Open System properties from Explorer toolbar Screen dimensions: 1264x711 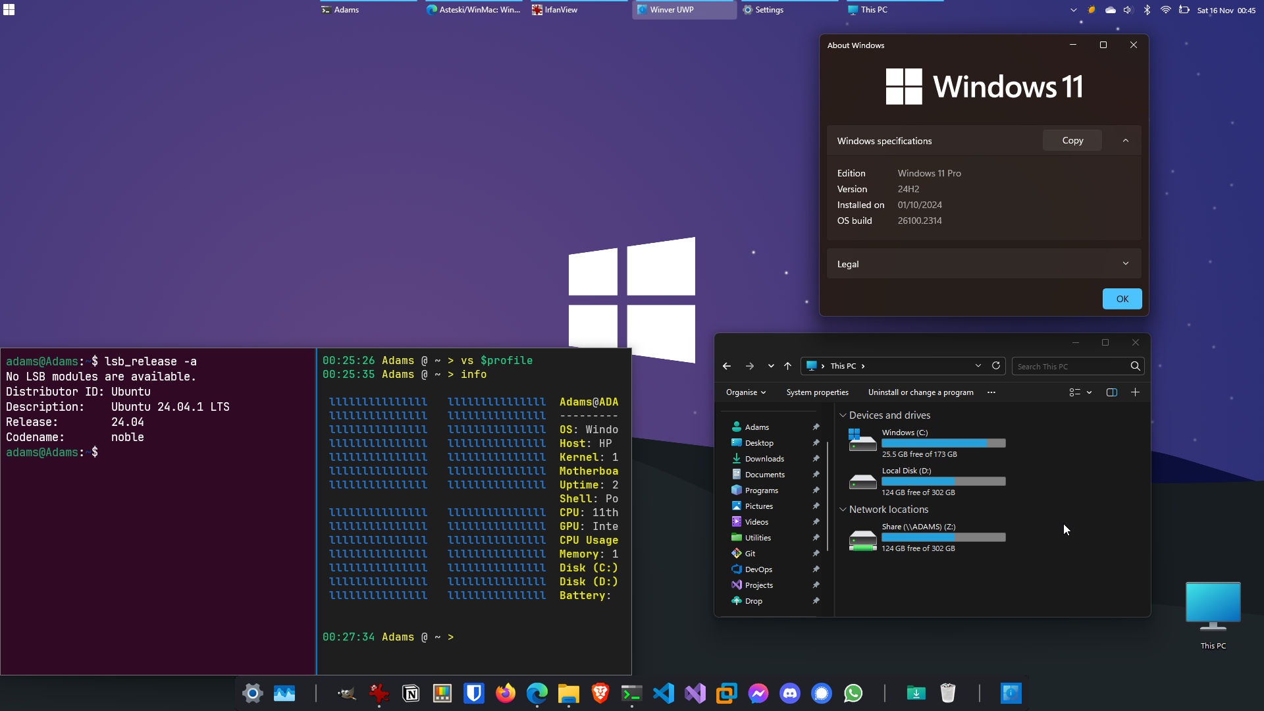(818, 392)
